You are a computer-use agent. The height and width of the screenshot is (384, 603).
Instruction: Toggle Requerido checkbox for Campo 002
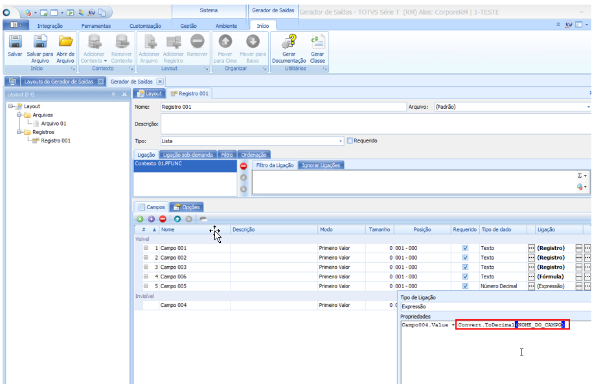point(465,258)
